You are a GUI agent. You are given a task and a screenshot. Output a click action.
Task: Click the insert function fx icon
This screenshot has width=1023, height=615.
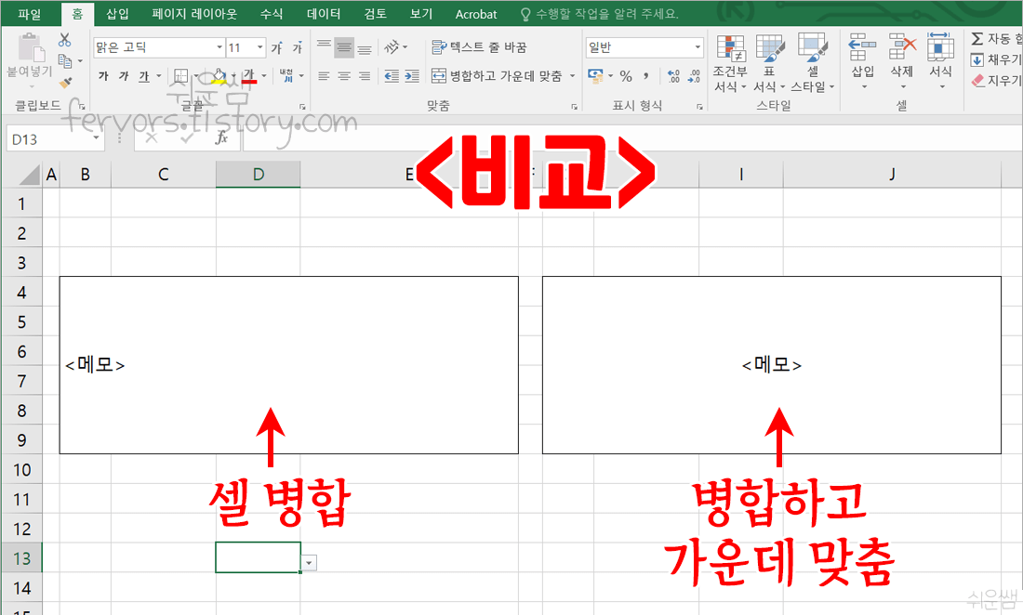[x=222, y=137]
